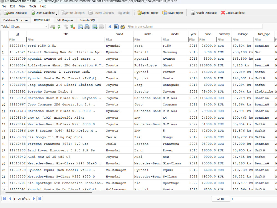The width and height of the screenshot is (277, 208).
Task: Click Save Project in the toolbar
Action: pyautogui.click(x=173, y=13)
